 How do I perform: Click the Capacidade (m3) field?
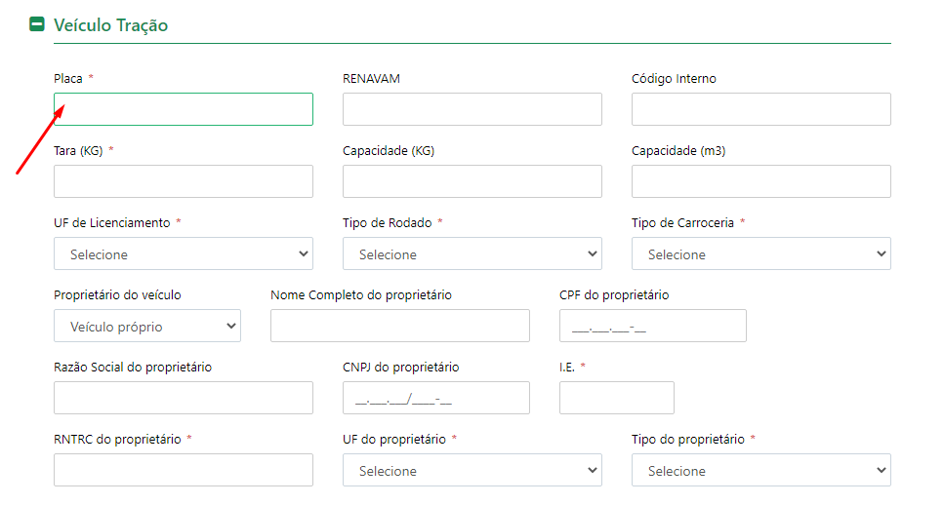[761, 181]
